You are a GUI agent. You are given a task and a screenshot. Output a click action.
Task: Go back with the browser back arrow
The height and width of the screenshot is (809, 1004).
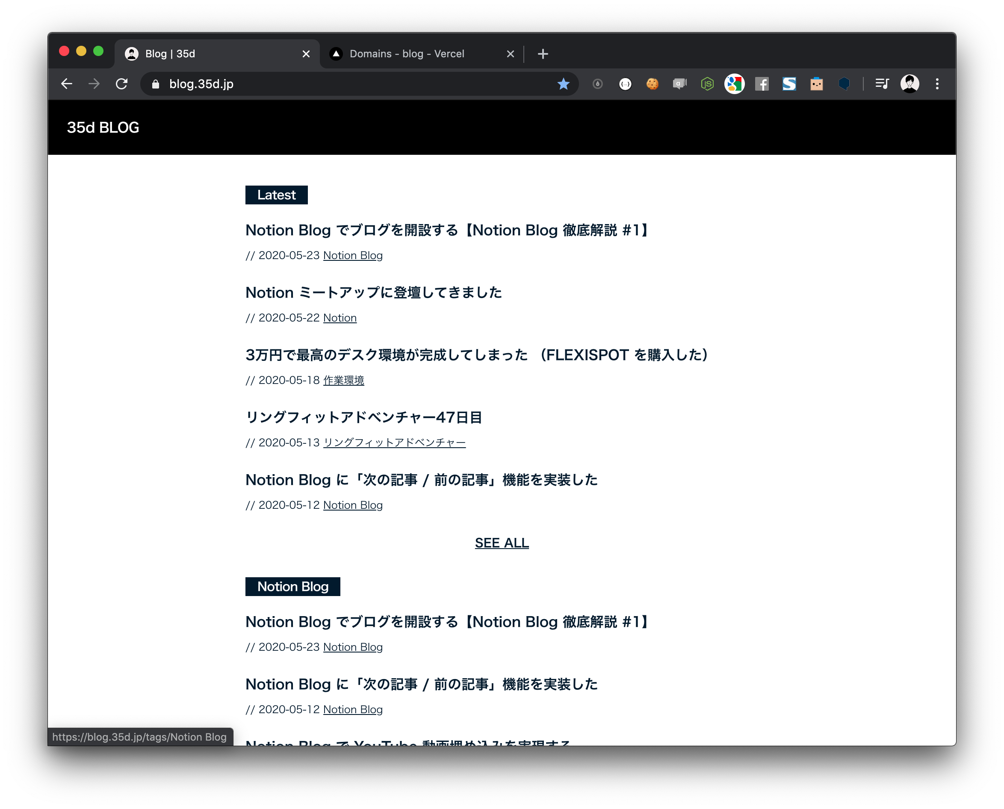[x=67, y=84]
